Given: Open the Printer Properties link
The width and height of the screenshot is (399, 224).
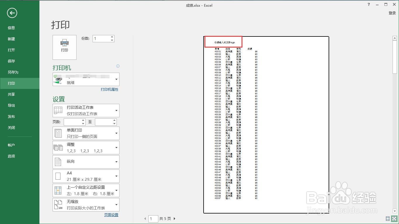Looking at the screenshot, I should 110,90.
